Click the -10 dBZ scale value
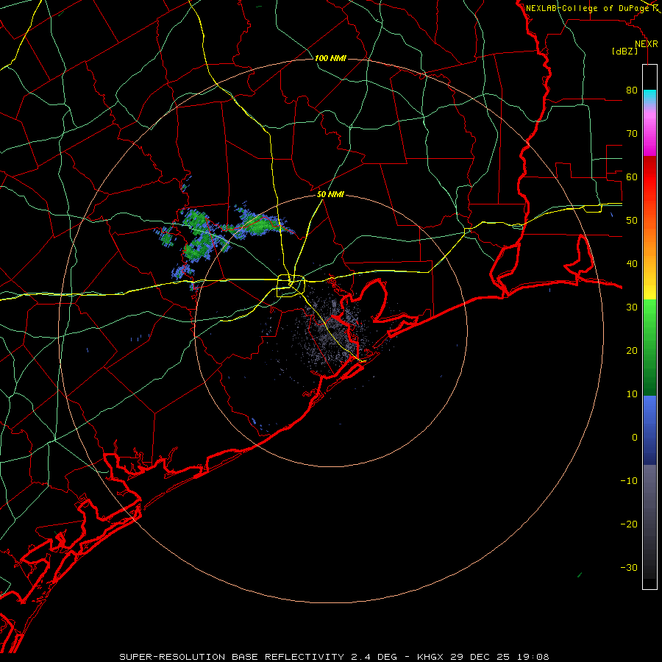This screenshot has width=662, height=662. tap(629, 481)
